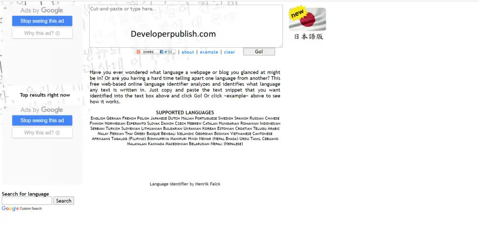
Task: Click 'Finnish' in supported languages
Action: pyautogui.click(x=96, y=123)
